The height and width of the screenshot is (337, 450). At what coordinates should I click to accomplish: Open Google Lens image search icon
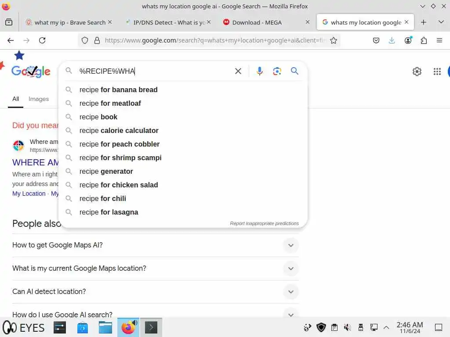pos(277,71)
